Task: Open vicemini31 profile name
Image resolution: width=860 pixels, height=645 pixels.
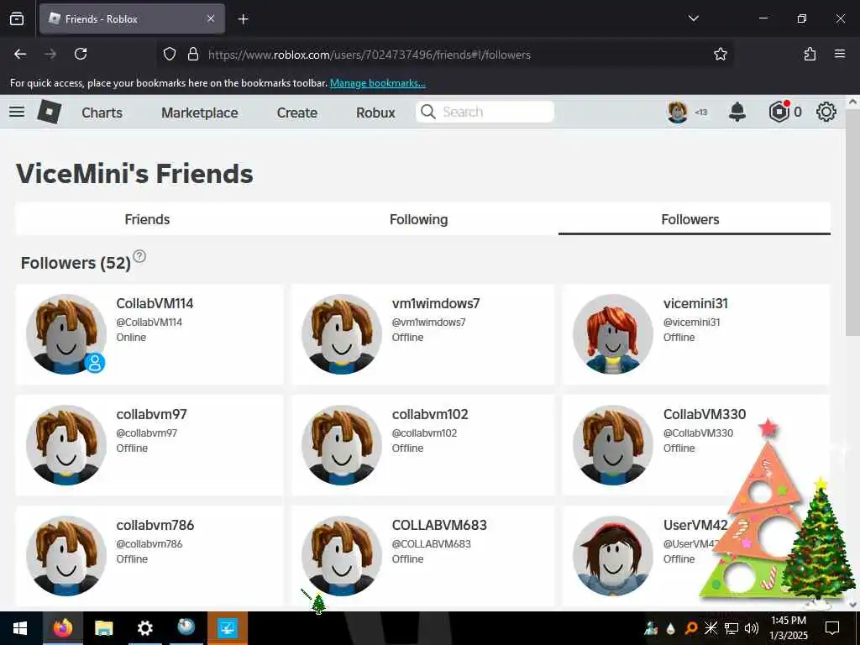Action: point(695,303)
